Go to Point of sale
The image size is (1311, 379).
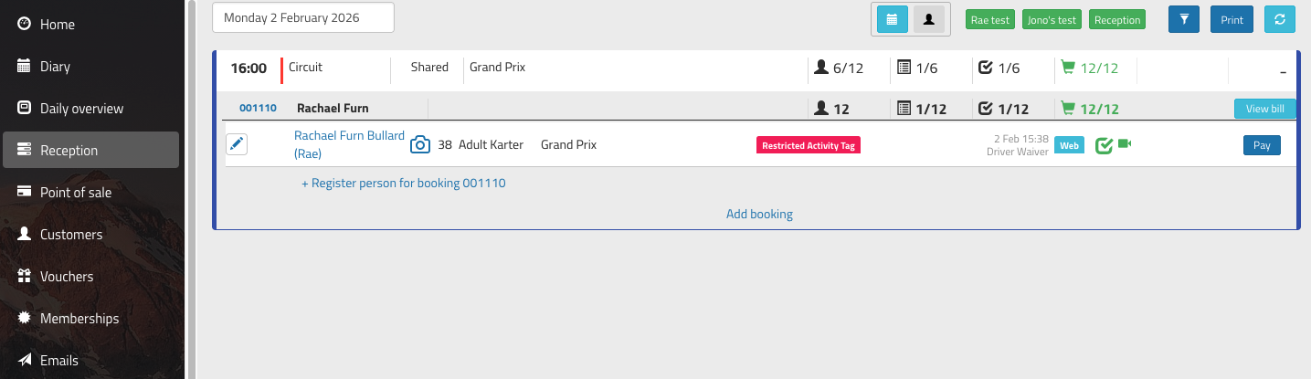tap(78, 193)
